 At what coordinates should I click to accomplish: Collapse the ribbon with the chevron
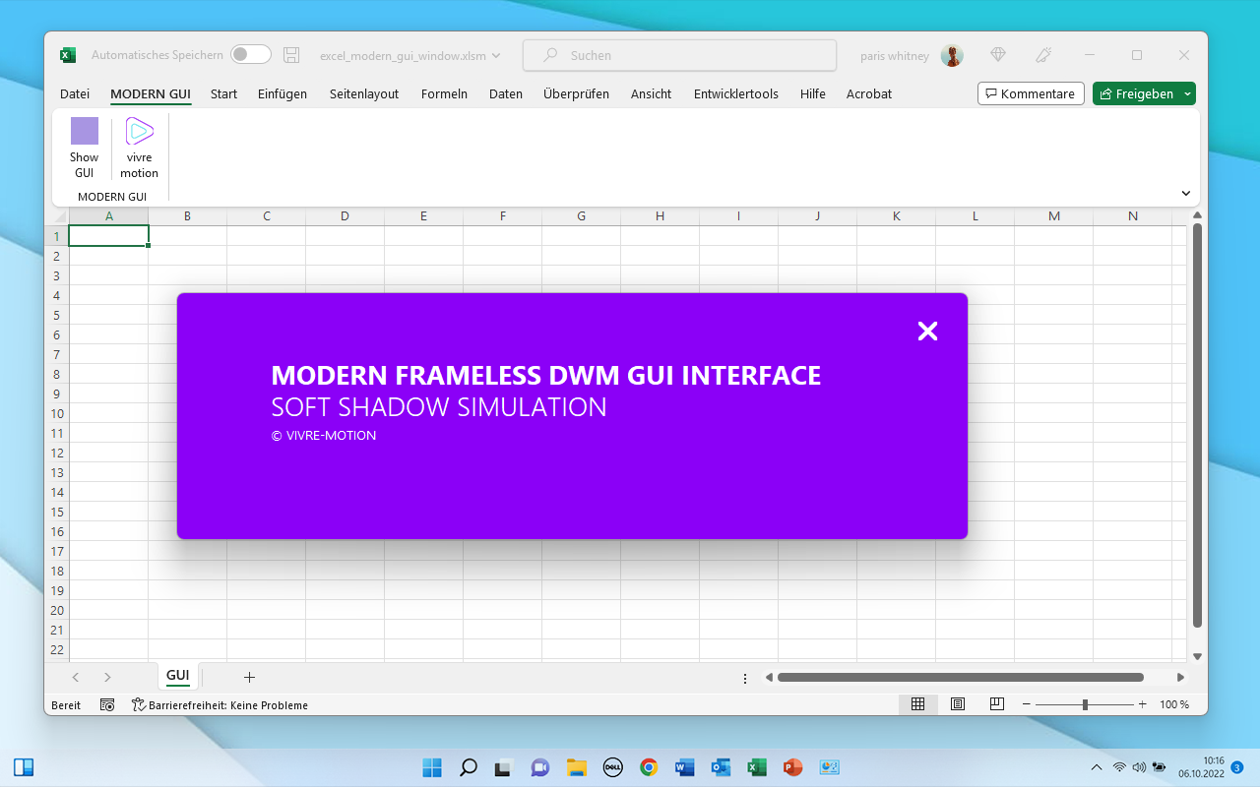click(x=1186, y=193)
